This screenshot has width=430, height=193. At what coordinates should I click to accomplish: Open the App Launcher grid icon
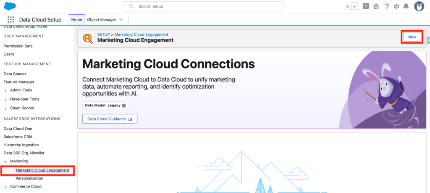11,20
